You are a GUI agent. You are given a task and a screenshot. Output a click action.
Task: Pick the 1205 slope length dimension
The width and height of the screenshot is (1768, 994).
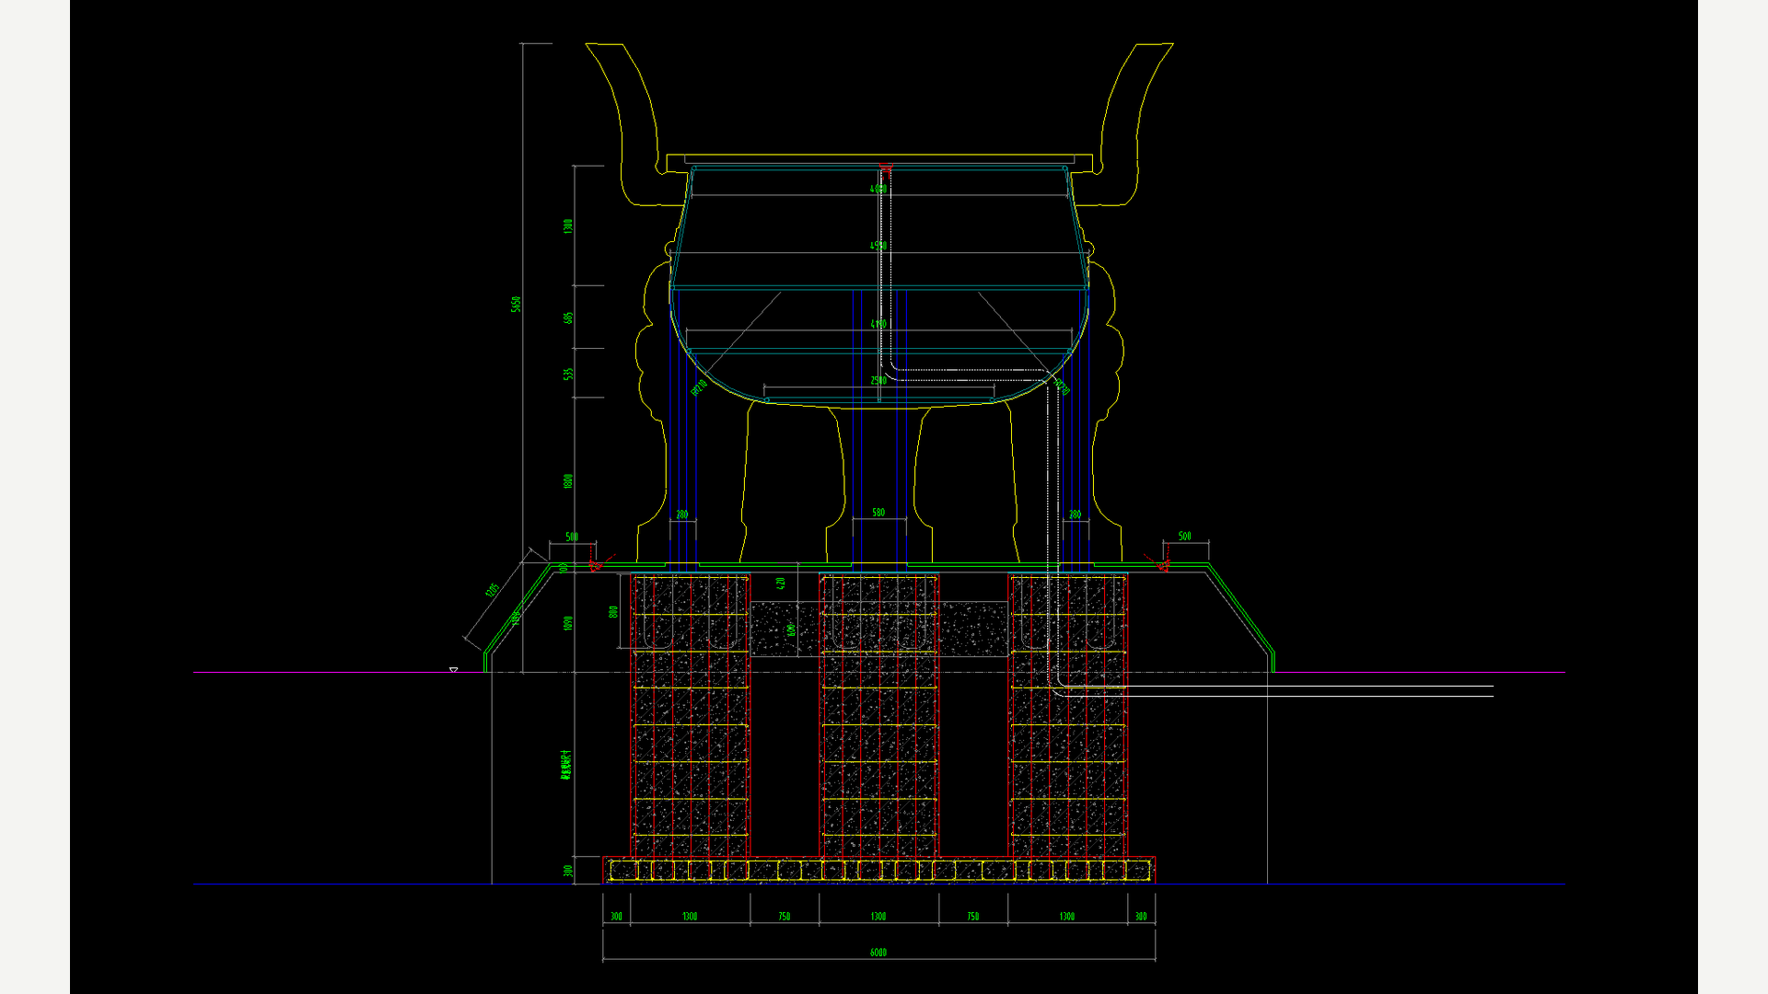[493, 590]
